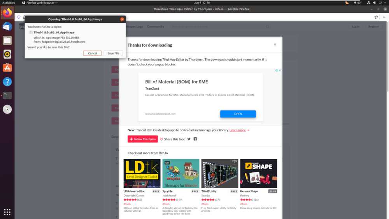Click the weather temperature indicator
Image resolution: width=389 pixels, height=219 pixels.
point(357,3)
